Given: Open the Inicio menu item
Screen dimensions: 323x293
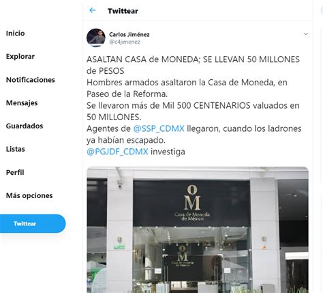Looking at the screenshot, I should (16, 33).
